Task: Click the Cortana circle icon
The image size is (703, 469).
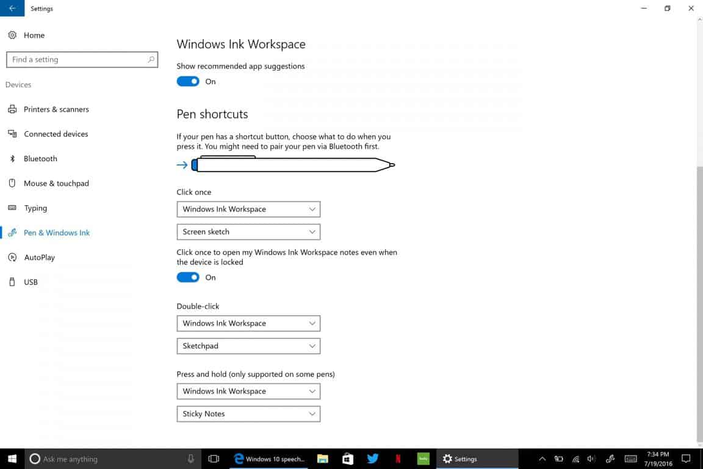Action: click(35, 459)
